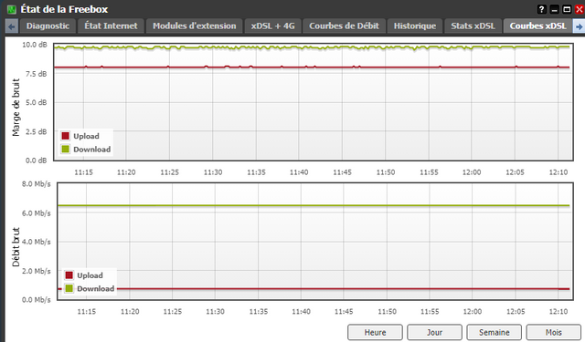Click the 7.5 dB axis label
This screenshot has width=585, height=342.
coord(37,74)
